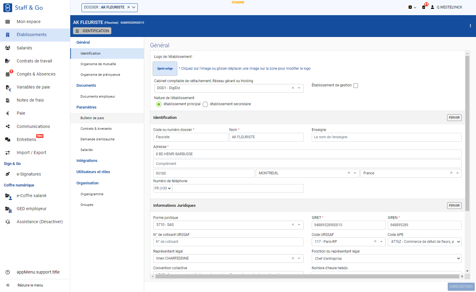The image size is (476, 292).
Task: Open notifications clipboard icon with badge
Action: coord(424,7)
